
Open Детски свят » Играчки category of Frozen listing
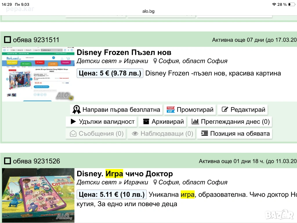point(112,61)
